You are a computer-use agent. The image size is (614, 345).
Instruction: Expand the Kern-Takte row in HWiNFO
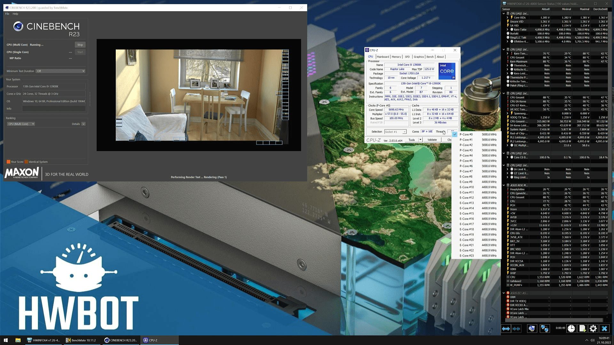click(508, 30)
